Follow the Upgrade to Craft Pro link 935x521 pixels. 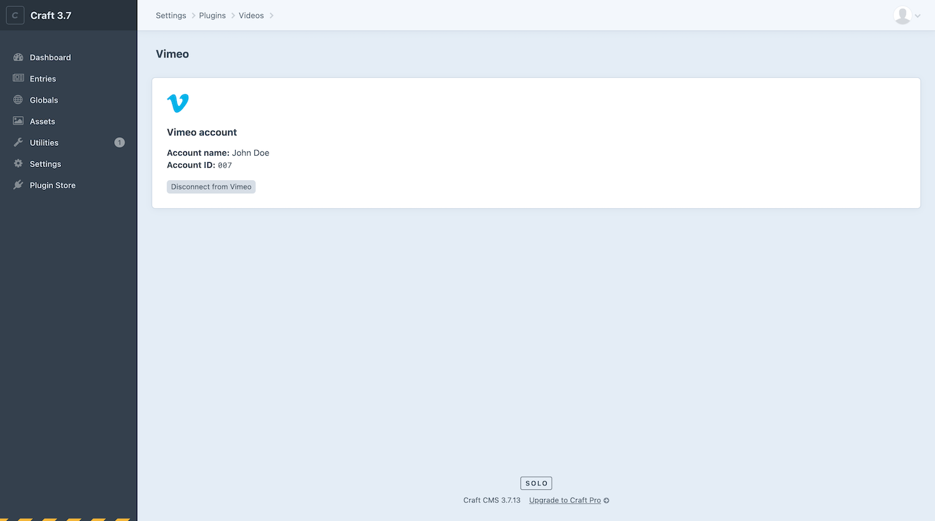pyautogui.click(x=564, y=500)
